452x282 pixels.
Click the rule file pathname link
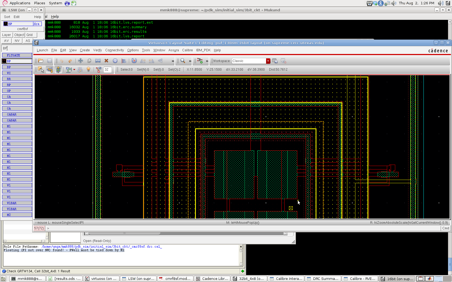click(x=102, y=247)
